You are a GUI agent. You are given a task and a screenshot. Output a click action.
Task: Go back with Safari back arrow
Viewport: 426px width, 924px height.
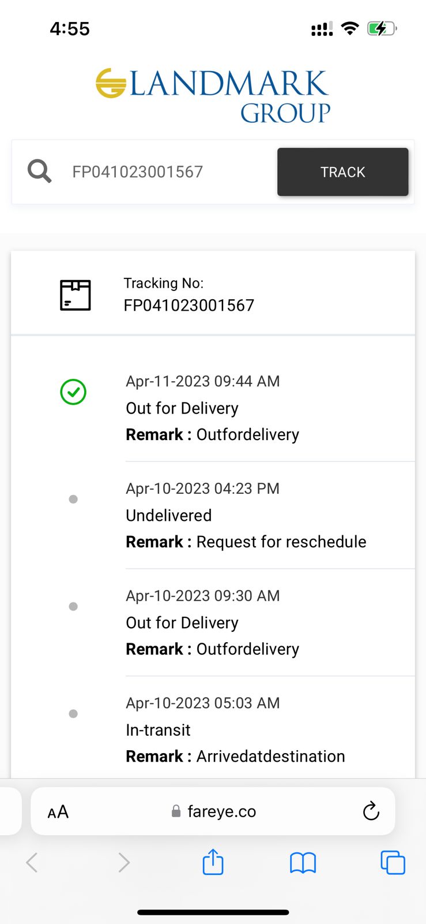[x=32, y=863]
